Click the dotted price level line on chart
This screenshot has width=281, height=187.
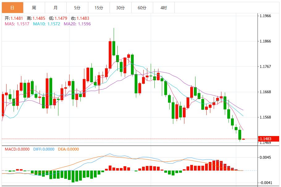coord(124,138)
